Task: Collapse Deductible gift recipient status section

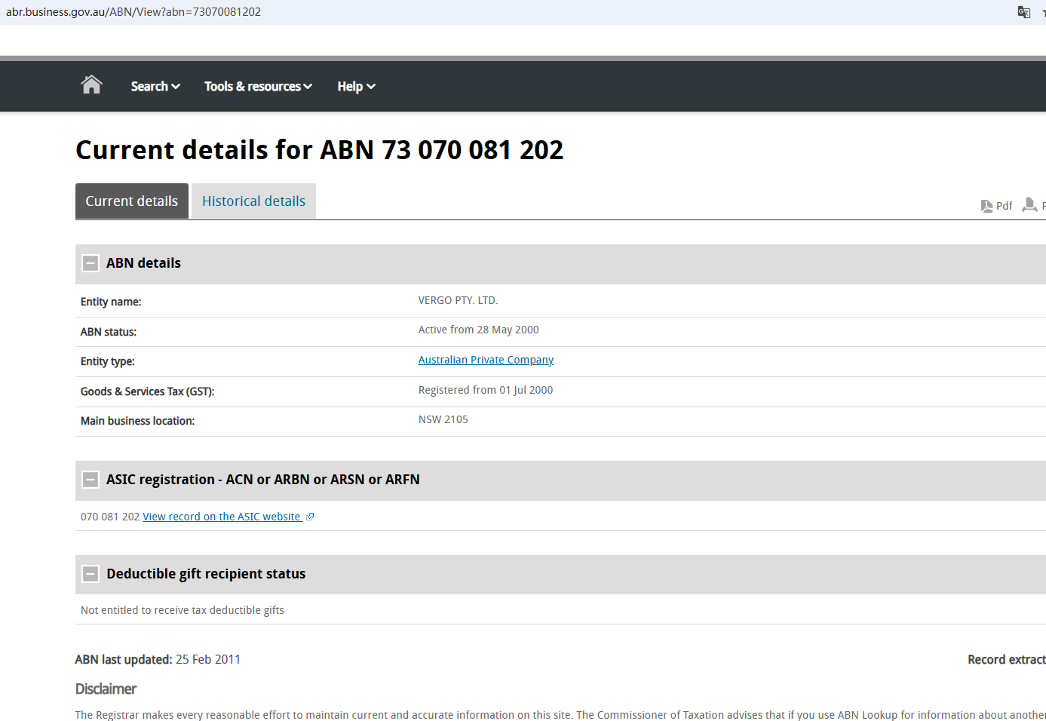Action: (x=90, y=574)
